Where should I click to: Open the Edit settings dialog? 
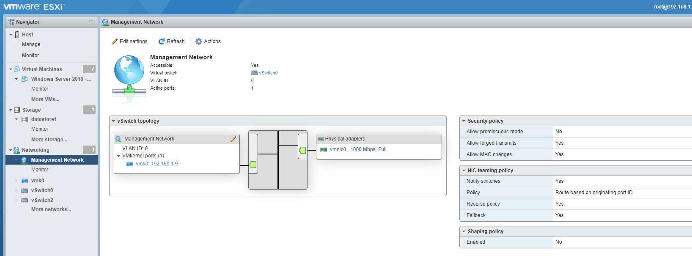129,41
